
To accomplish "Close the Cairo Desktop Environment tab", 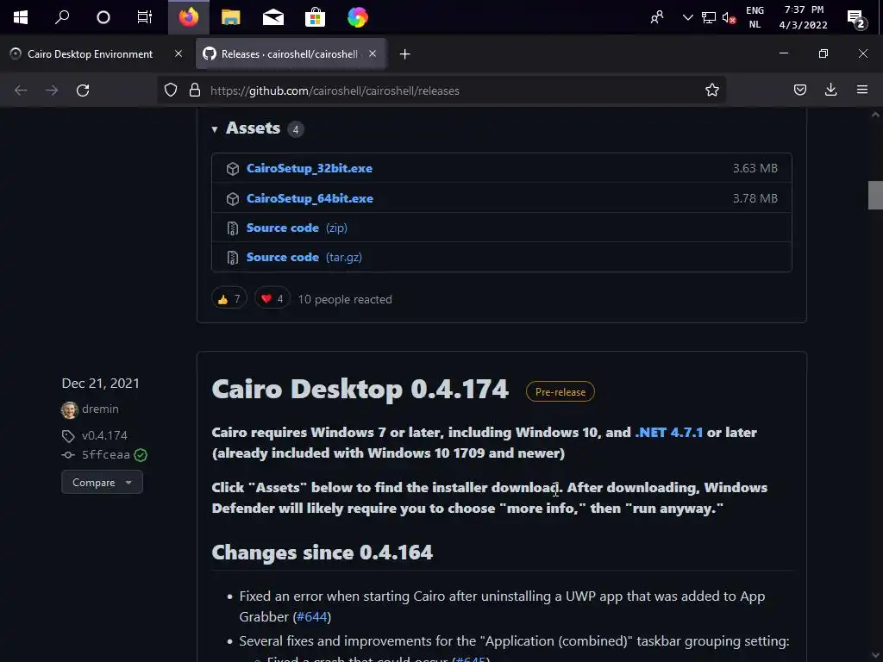I will (x=178, y=53).
